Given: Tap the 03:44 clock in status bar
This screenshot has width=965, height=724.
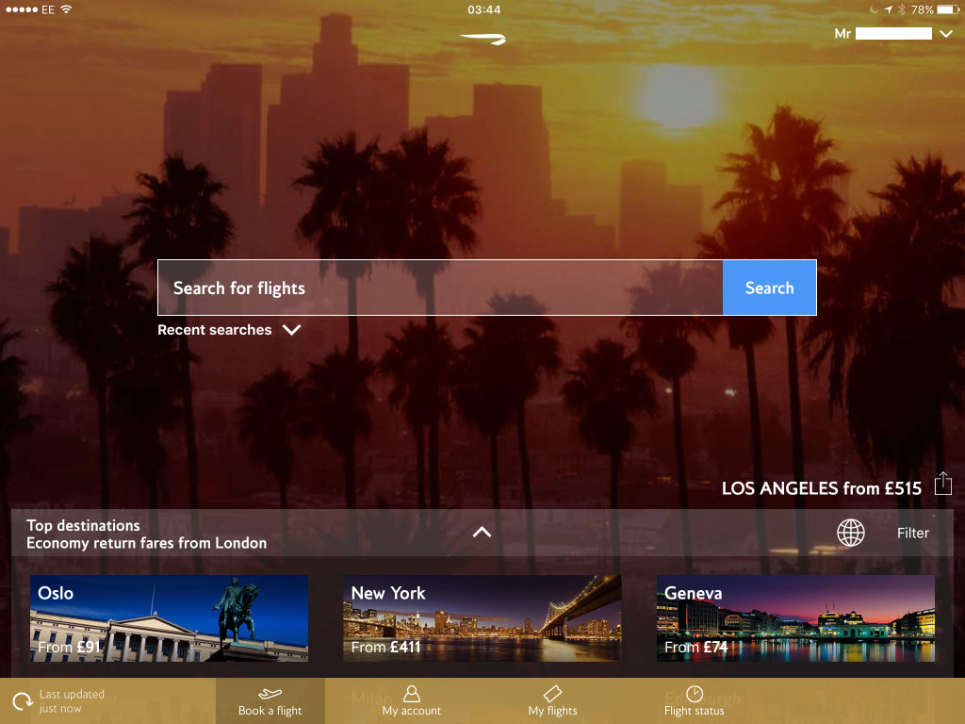Looking at the screenshot, I should (483, 9).
